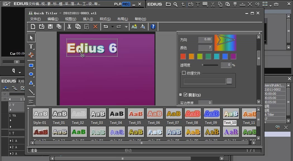Open the view dropdown arrow in EDIUS bin toolbar
The width and height of the screenshot is (293, 161).
pos(270,6)
